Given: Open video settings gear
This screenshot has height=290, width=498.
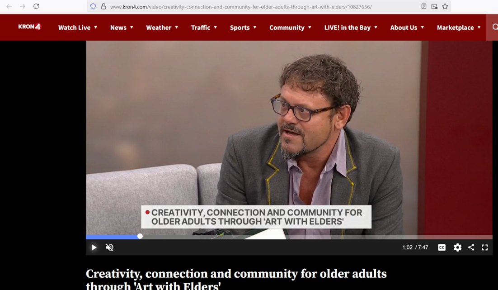Looking at the screenshot, I should pos(457,247).
